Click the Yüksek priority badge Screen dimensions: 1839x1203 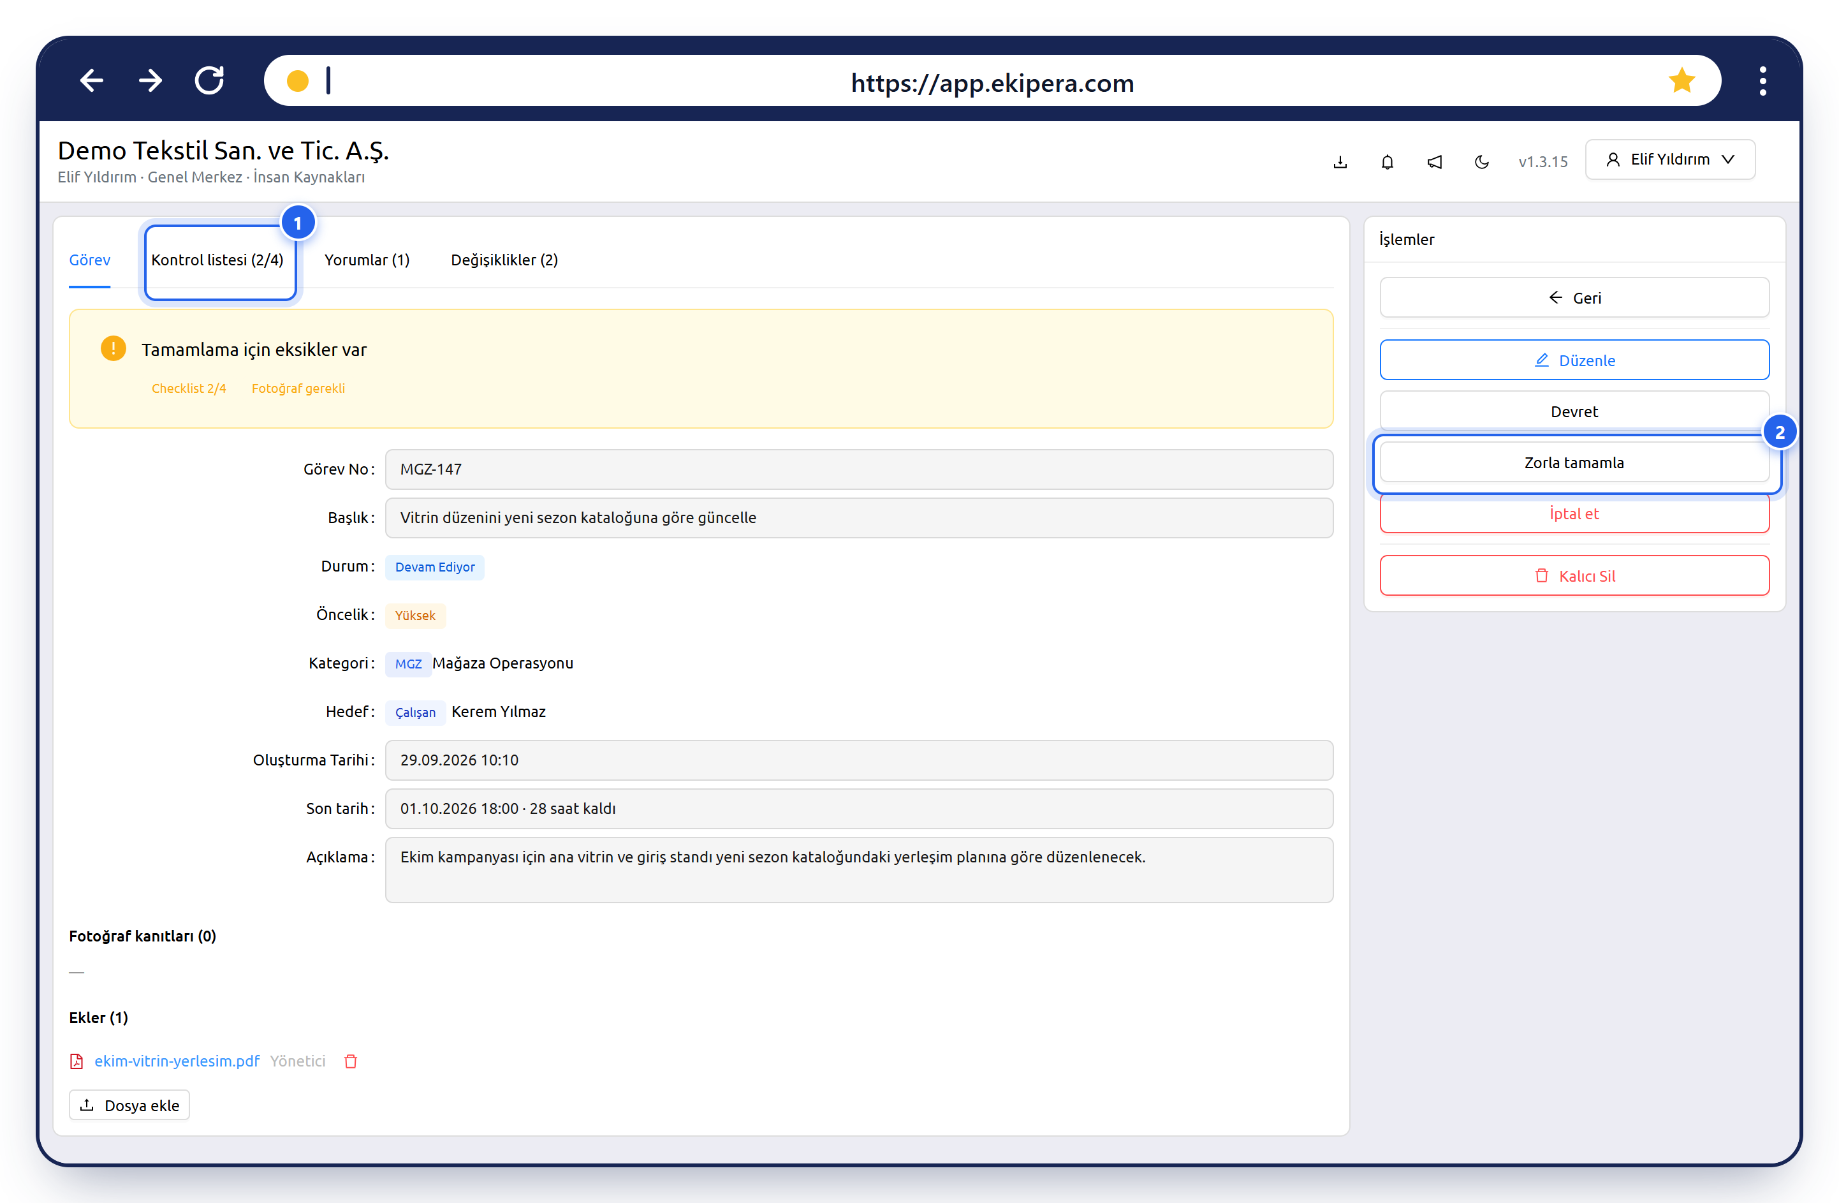coord(415,616)
